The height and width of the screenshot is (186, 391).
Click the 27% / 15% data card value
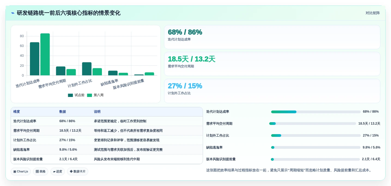[185, 86]
